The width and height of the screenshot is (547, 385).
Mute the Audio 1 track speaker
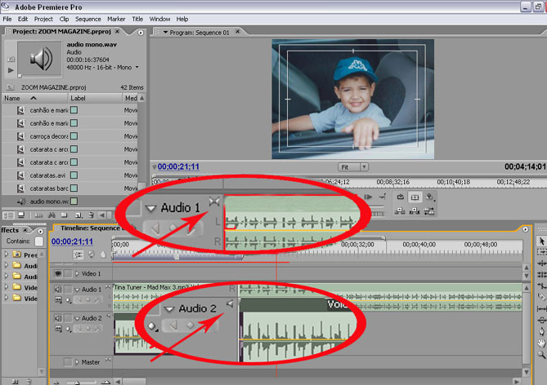tap(58, 290)
